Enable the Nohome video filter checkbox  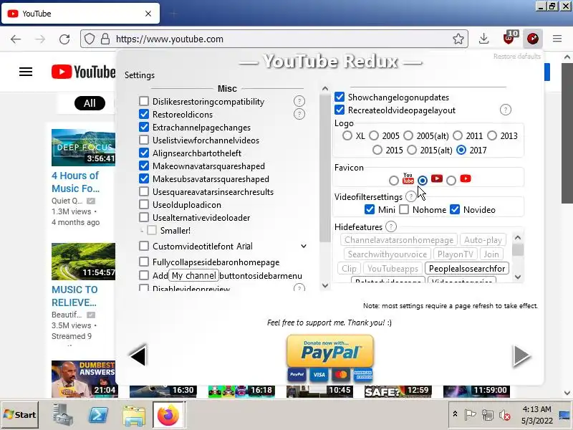(404, 209)
